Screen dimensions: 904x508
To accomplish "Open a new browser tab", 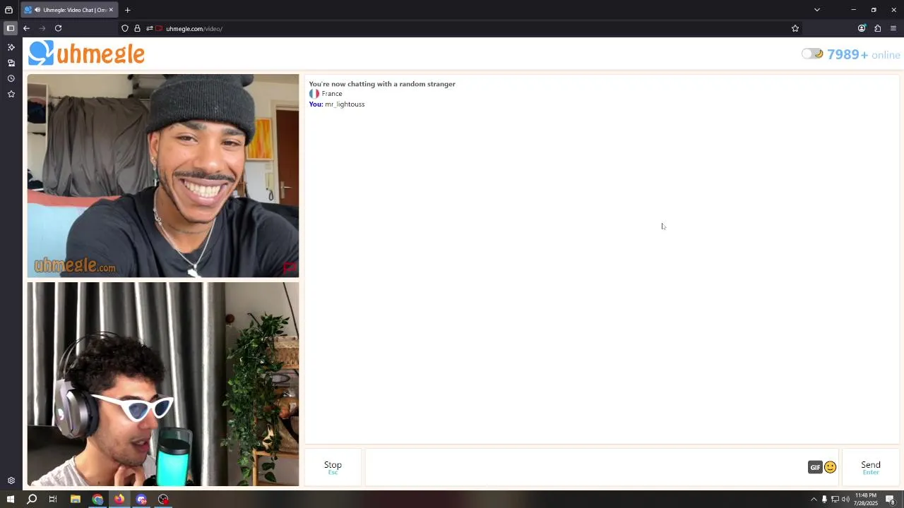I will point(128,10).
